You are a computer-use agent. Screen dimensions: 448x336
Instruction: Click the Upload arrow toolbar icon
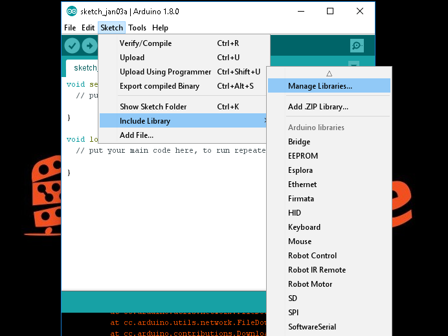90,46
